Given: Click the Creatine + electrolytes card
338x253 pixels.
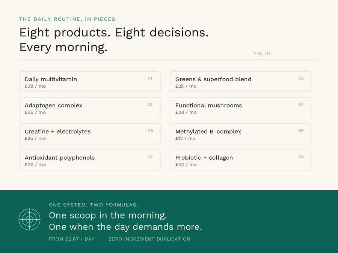Looking at the screenshot, I should (x=90, y=134).
